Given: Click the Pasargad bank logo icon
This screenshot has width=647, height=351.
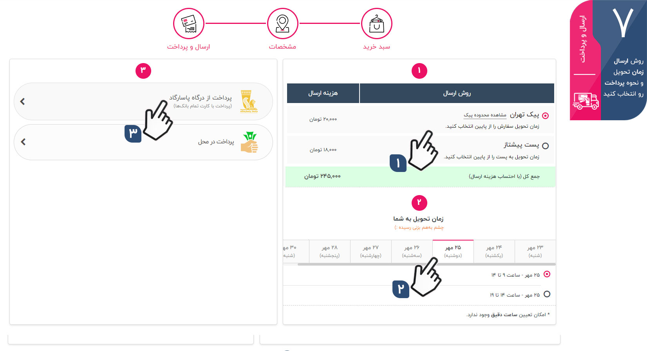Looking at the screenshot, I should [249, 101].
